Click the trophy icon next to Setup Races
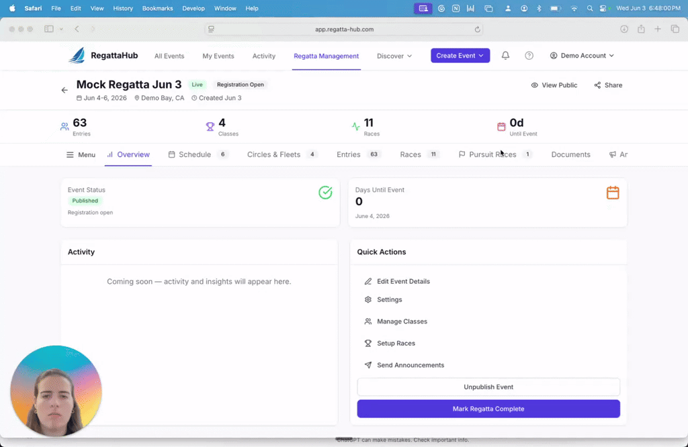Image resolution: width=688 pixels, height=447 pixels. (368, 343)
